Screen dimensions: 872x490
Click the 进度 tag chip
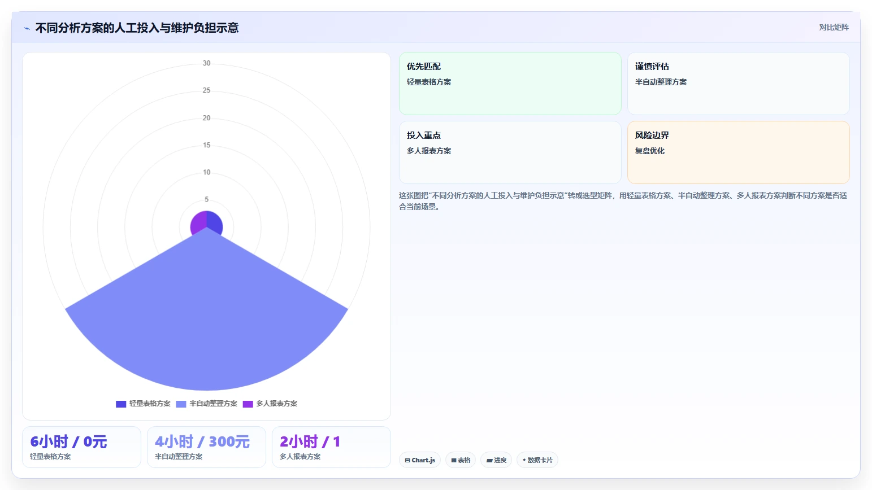pos(496,460)
